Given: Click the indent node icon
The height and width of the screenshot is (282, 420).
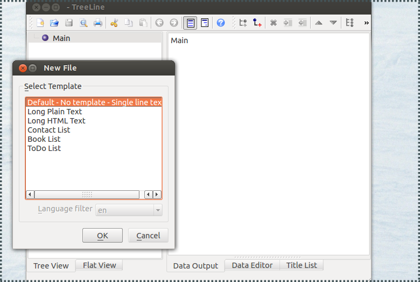Looking at the screenshot, I should (288, 23).
